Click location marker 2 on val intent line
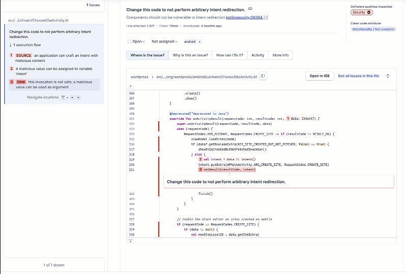 click(200, 159)
